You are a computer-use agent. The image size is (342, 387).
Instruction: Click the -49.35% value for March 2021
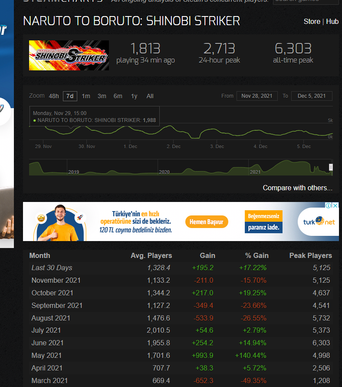pos(253,380)
